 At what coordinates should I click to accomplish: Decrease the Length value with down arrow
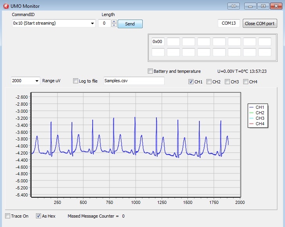[x=114, y=25]
